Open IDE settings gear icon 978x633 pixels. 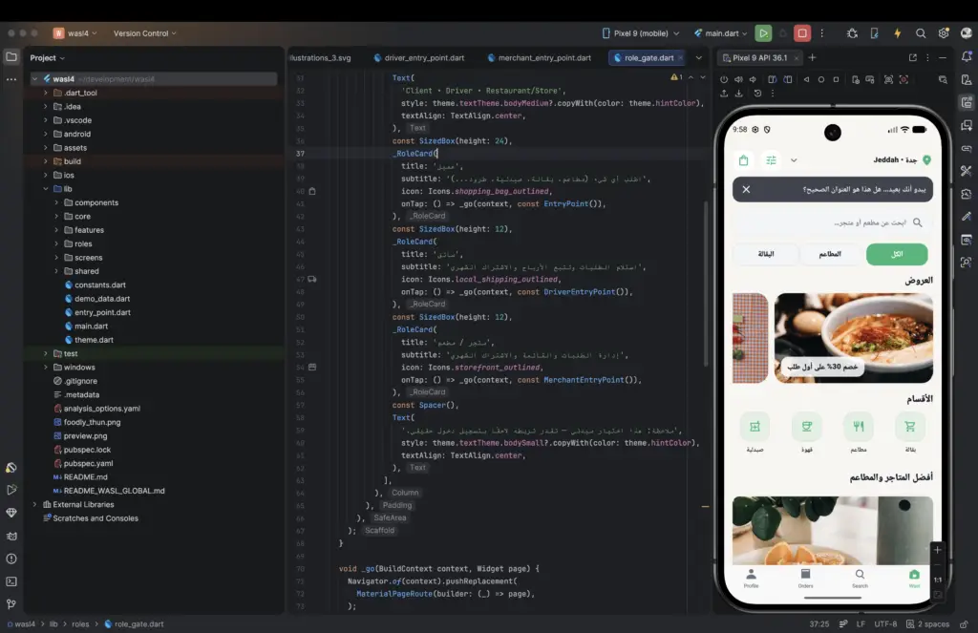943,33
